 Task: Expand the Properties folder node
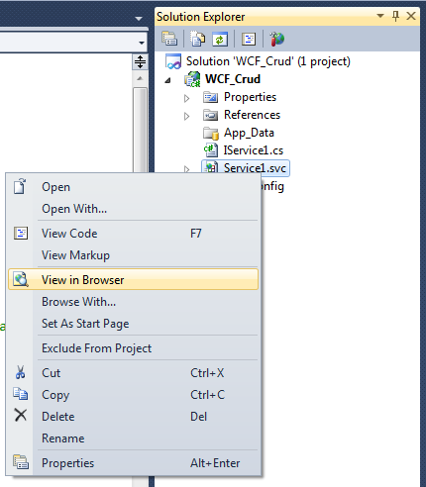click(x=187, y=98)
